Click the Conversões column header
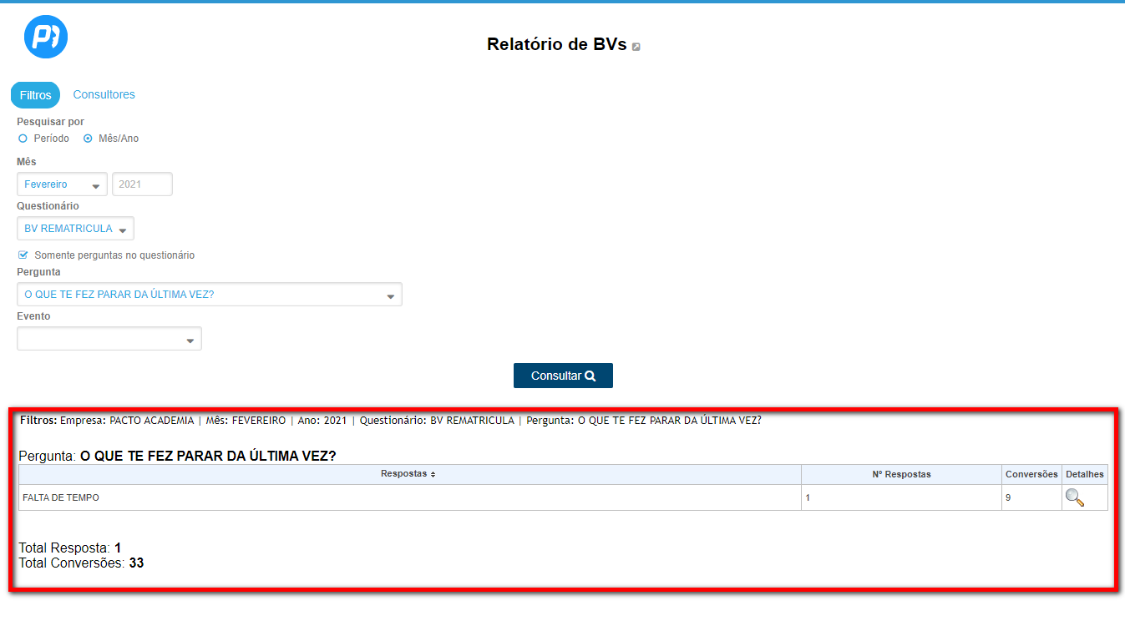The image size is (1125, 636). point(1031,474)
